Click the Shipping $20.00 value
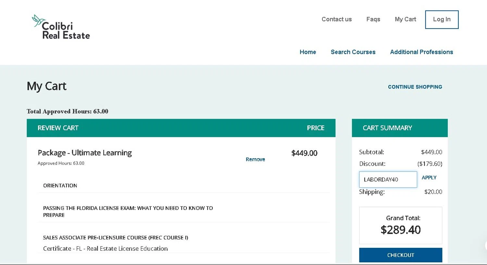 coord(433,192)
